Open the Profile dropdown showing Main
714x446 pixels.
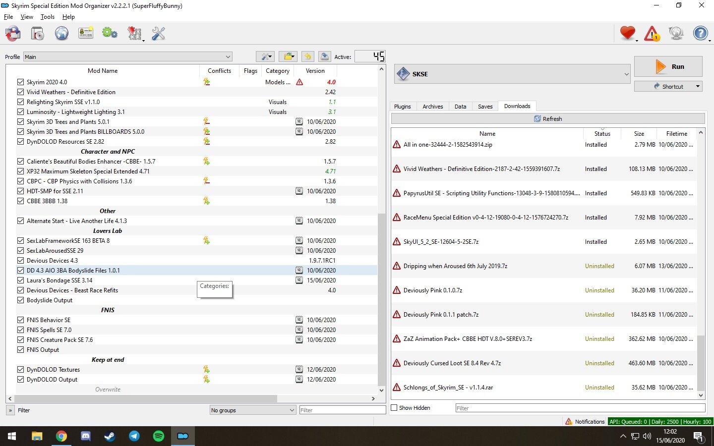[127, 57]
